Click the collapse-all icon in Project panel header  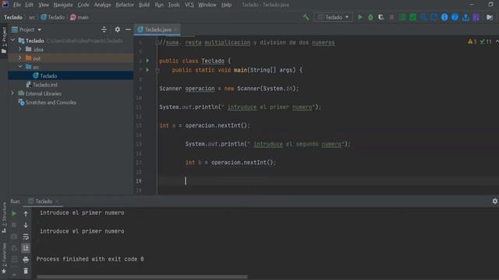(x=104, y=30)
